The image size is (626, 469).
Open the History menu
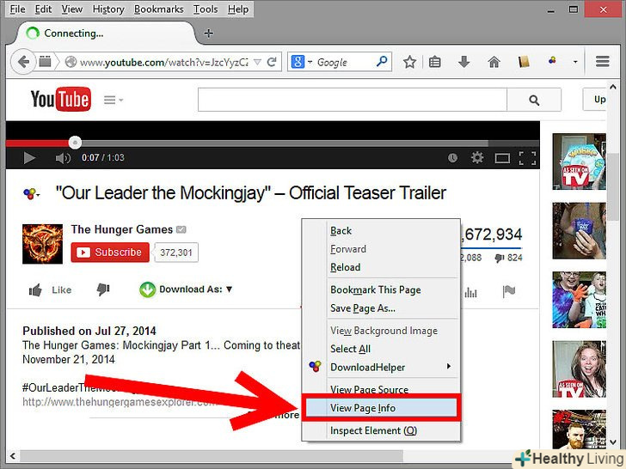tap(108, 9)
